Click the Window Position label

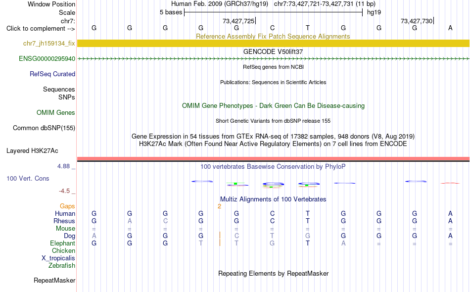[51, 4]
